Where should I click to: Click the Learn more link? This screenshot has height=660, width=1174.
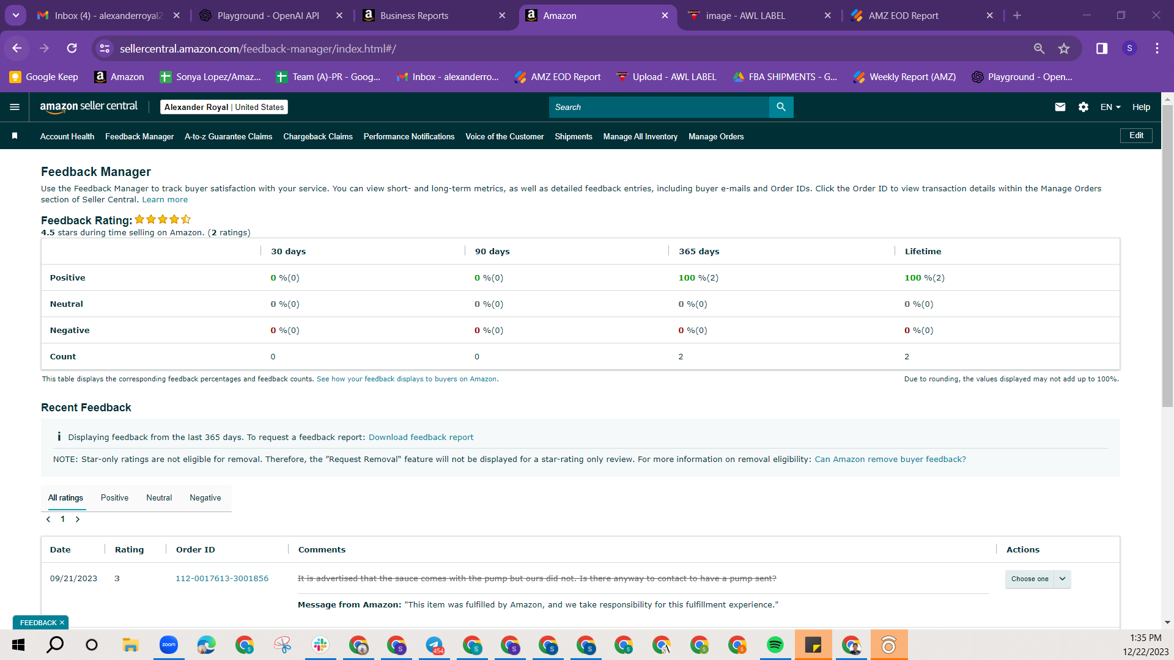[165, 200]
